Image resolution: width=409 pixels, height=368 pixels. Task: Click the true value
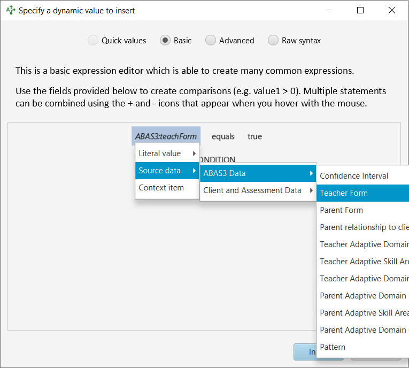pos(254,136)
